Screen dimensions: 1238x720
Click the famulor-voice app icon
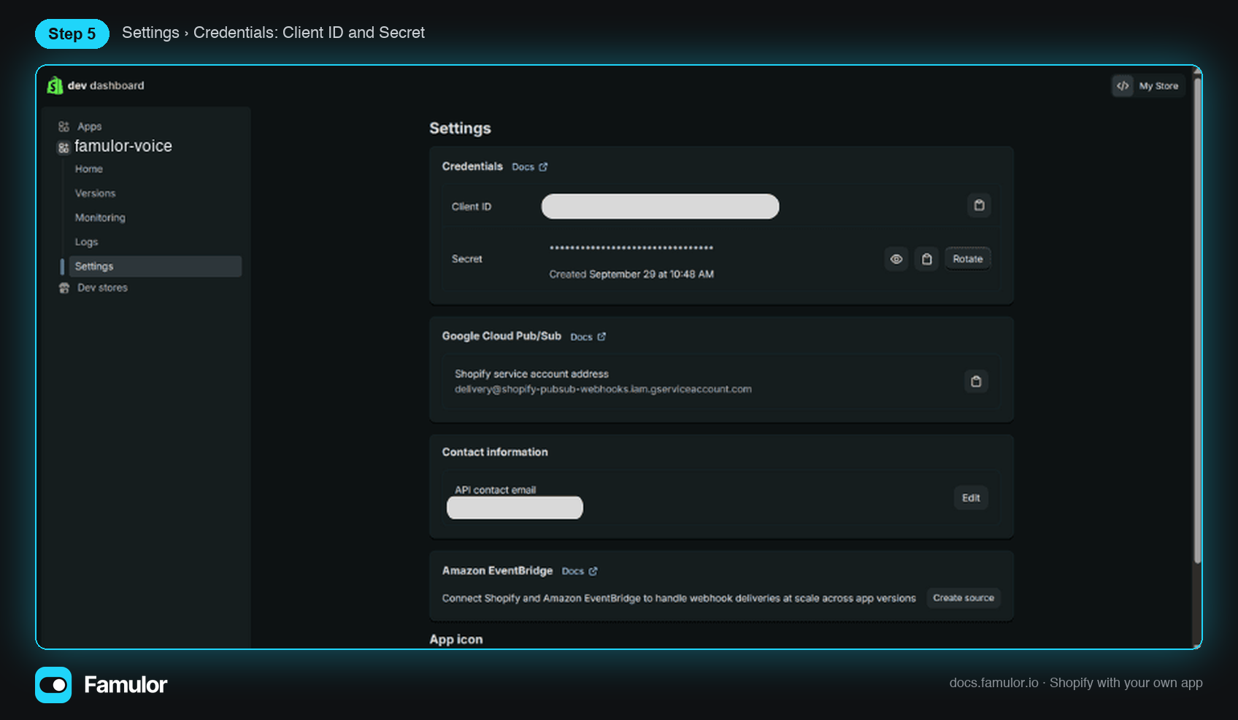coord(64,148)
